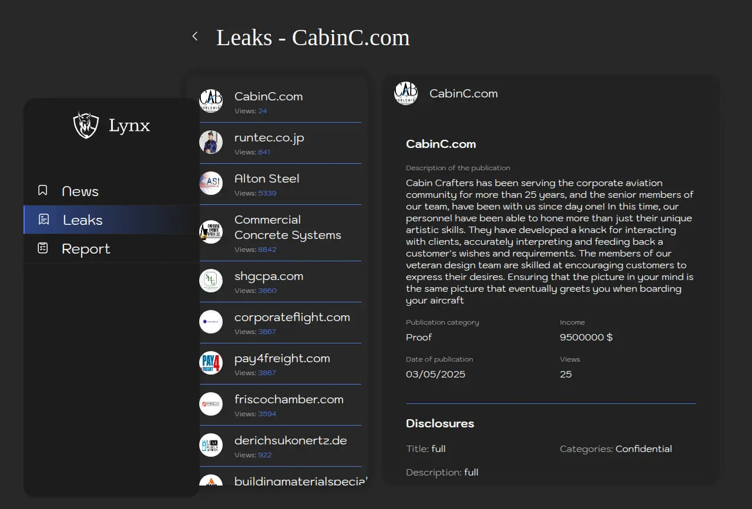This screenshot has width=752, height=509.
Task: Click the Lynx shield logo
Action: point(86,125)
